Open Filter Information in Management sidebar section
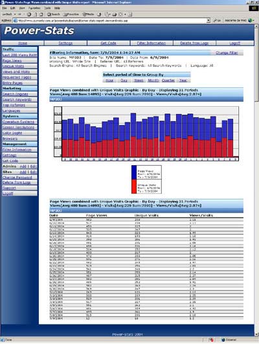This screenshot has height=344, width=259. point(17,150)
